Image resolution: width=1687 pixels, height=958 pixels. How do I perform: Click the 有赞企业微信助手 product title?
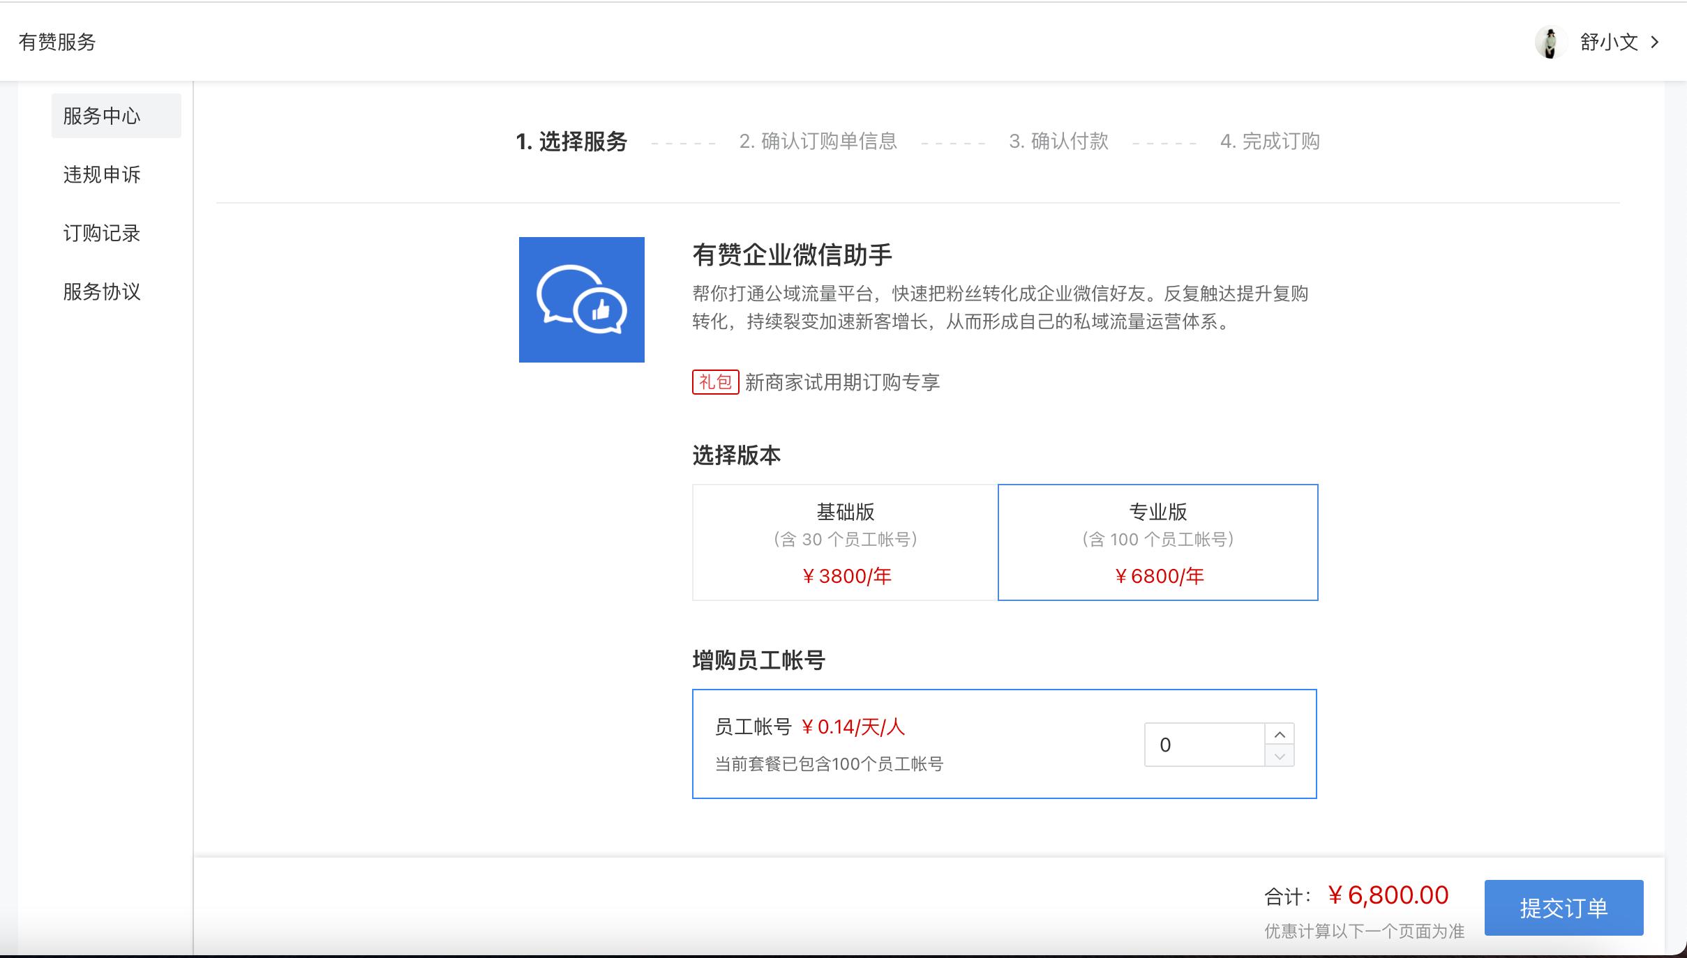point(792,255)
